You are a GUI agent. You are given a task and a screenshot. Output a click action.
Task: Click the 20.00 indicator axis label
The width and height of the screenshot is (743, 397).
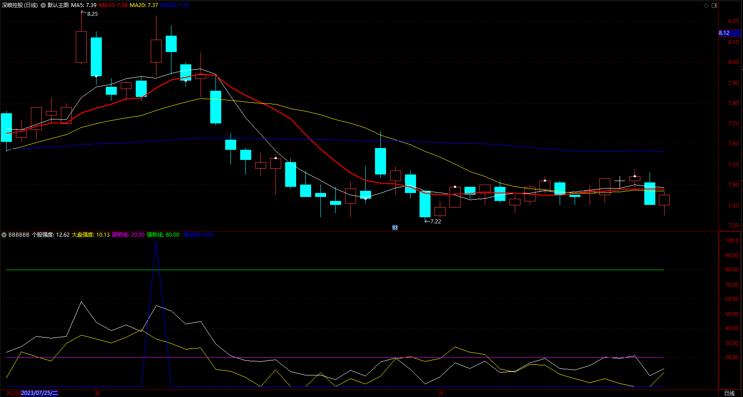tap(732, 357)
